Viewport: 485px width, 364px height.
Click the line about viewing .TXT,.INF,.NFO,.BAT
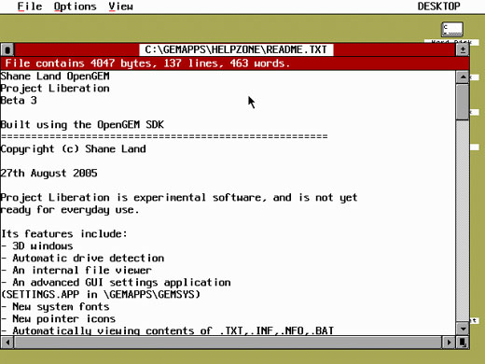pos(167,330)
